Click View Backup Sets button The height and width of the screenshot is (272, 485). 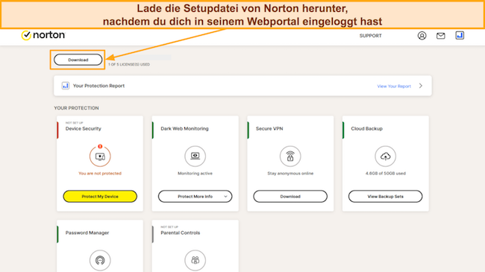(x=386, y=196)
